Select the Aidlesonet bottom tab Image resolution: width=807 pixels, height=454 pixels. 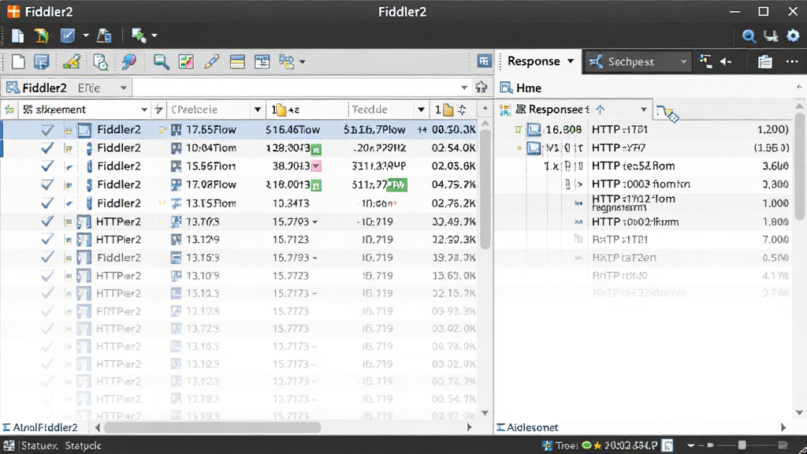tap(527, 427)
